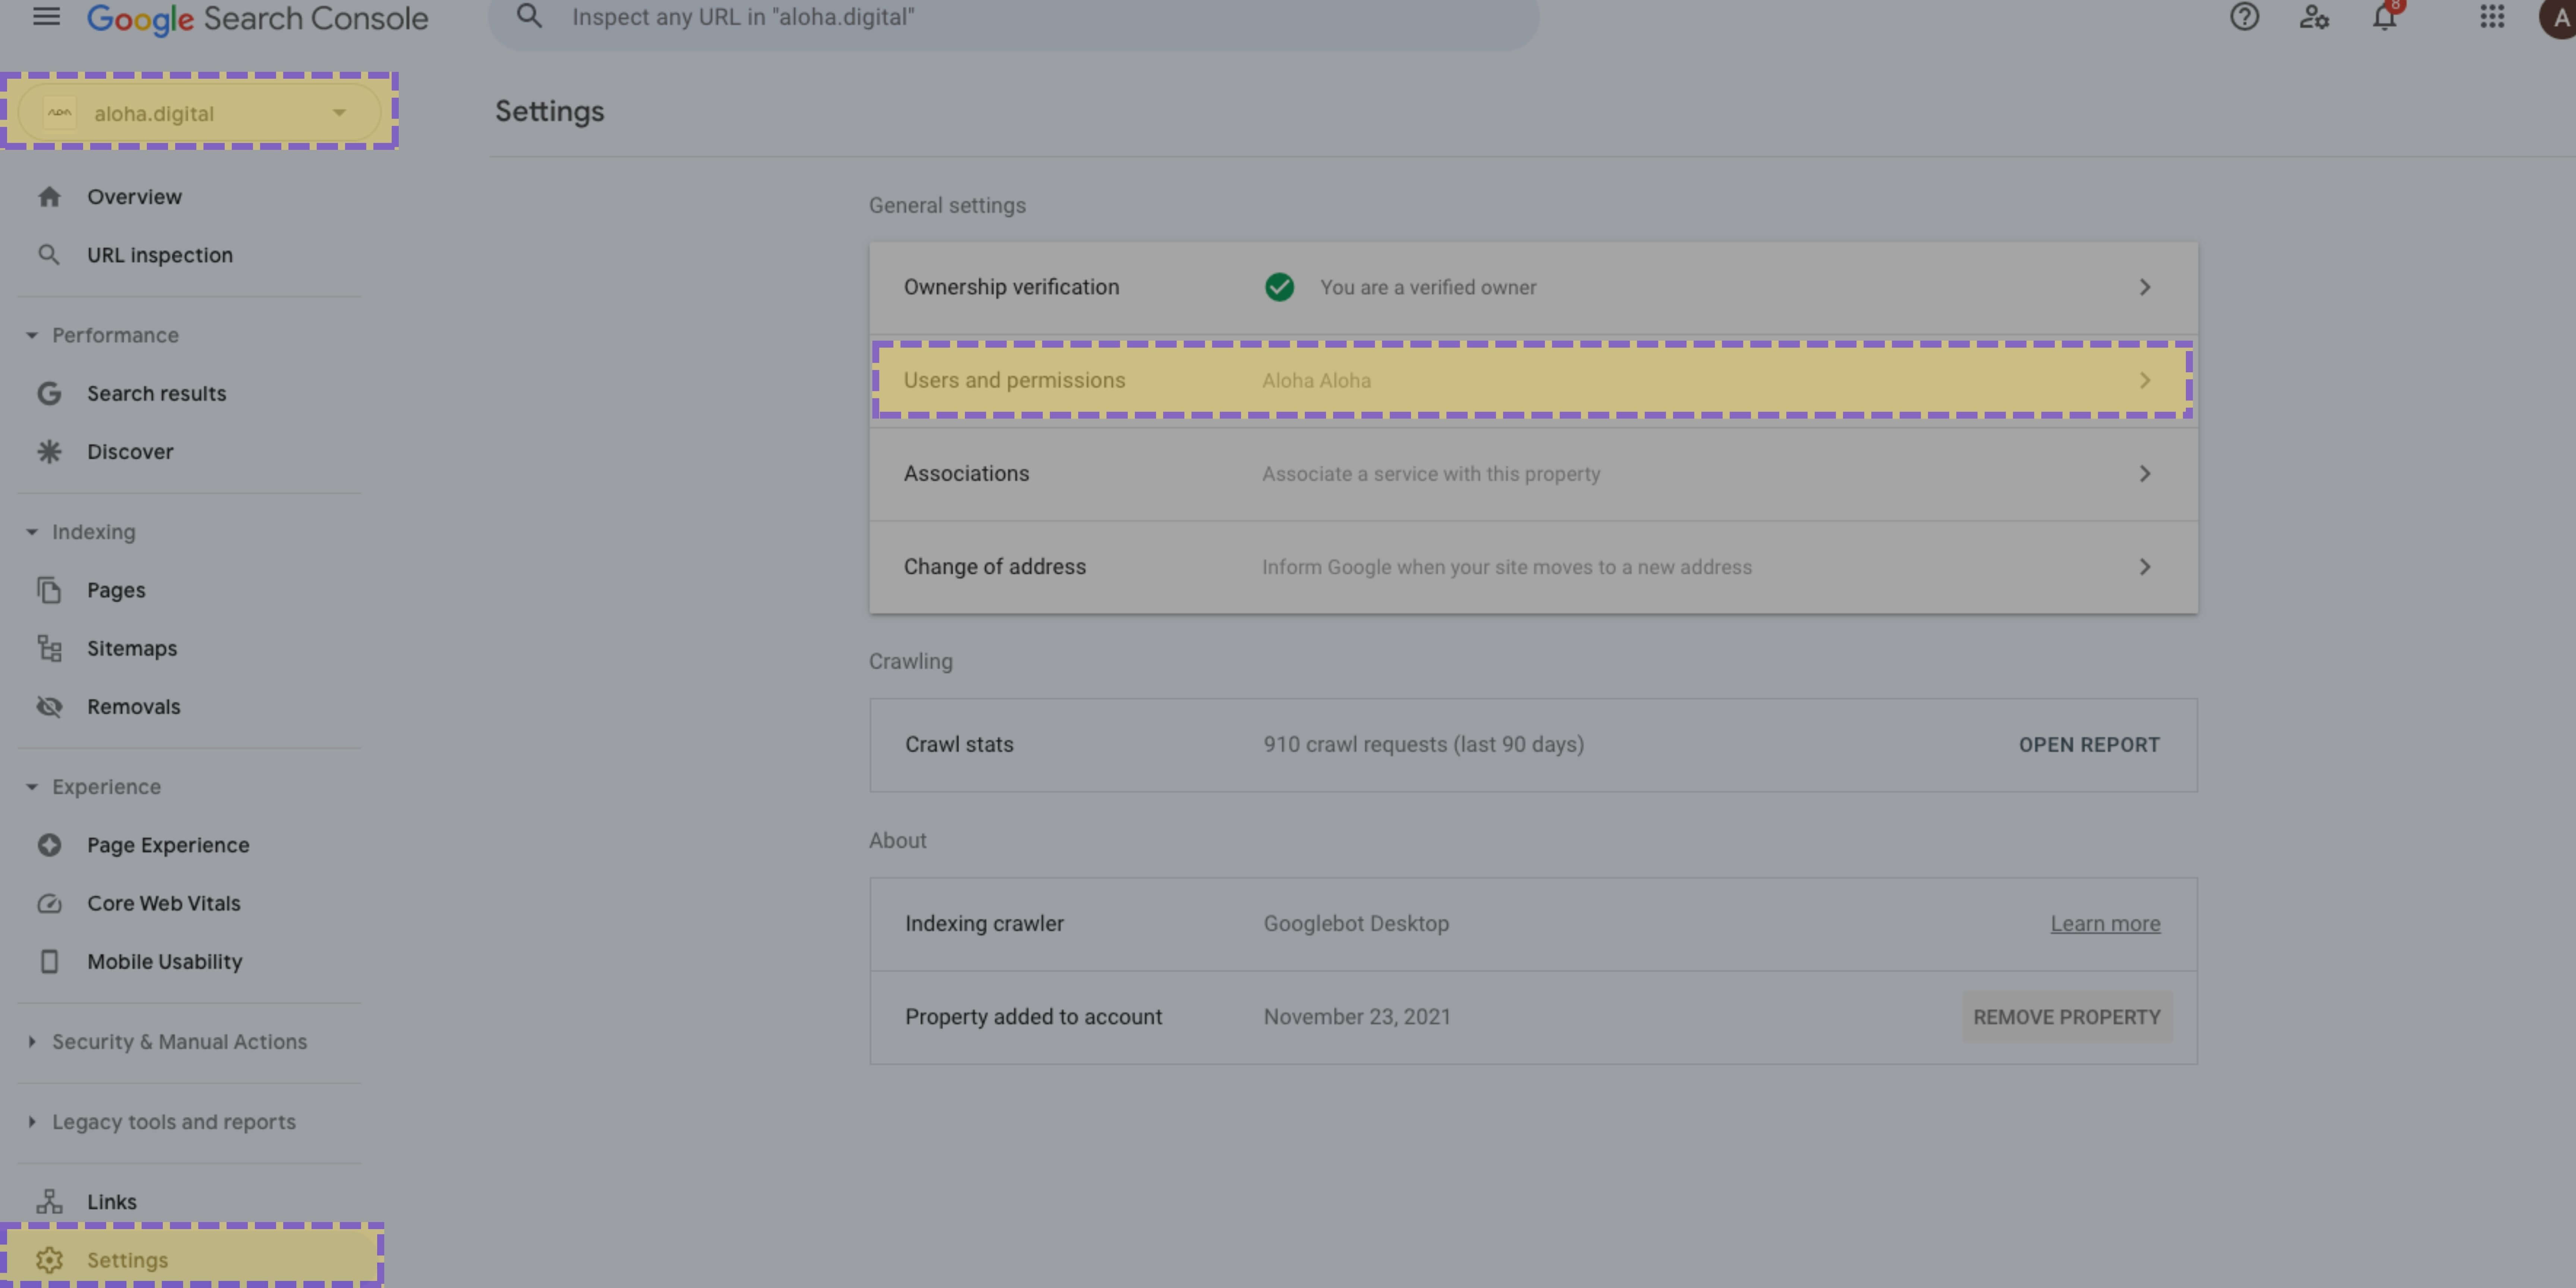Open Search results report
Screen dimensions: 2576x1288
pyautogui.click(x=157, y=393)
